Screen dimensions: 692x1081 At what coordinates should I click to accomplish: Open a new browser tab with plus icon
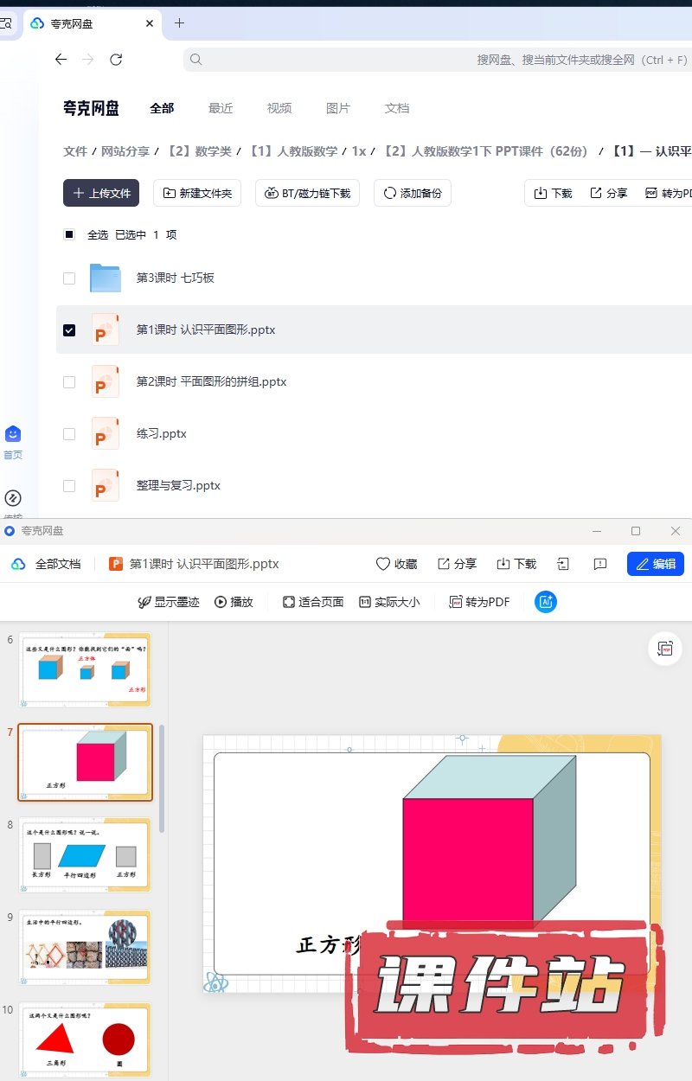(x=180, y=23)
